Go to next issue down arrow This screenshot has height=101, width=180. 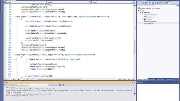point(28,79)
